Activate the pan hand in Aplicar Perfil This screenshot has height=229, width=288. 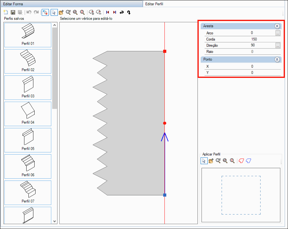211,161
